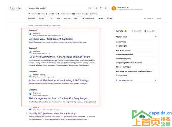This screenshot has width=172, height=127.
Task: Click Contently ad favicon
Action: pyautogui.click(x=30, y=34)
